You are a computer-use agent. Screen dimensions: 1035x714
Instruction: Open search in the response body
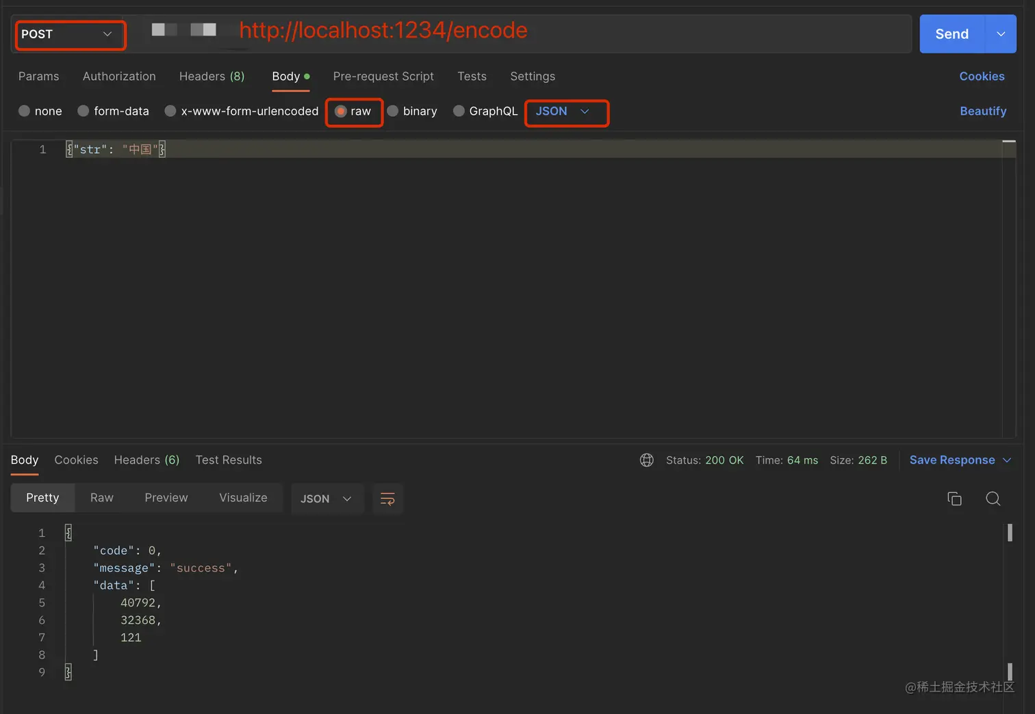(993, 499)
